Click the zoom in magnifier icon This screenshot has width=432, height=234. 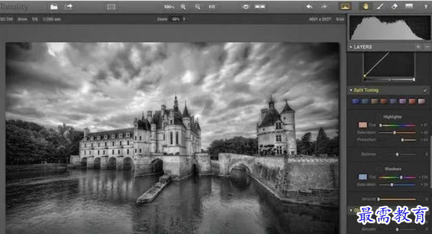tap(183, 7)
